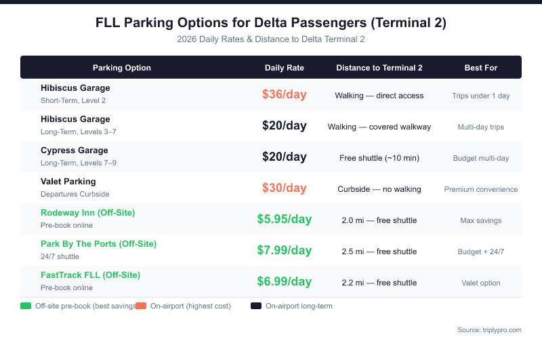Select the Rodeway Inn (Off-Site) link
Image resolution: width=542 pixels, height=339 pixels.
click(x=88, y=213)
